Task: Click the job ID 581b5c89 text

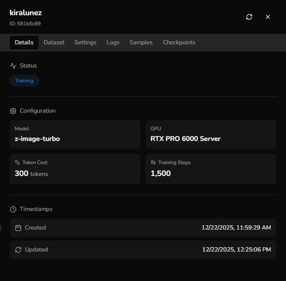Action: [25, 24]
